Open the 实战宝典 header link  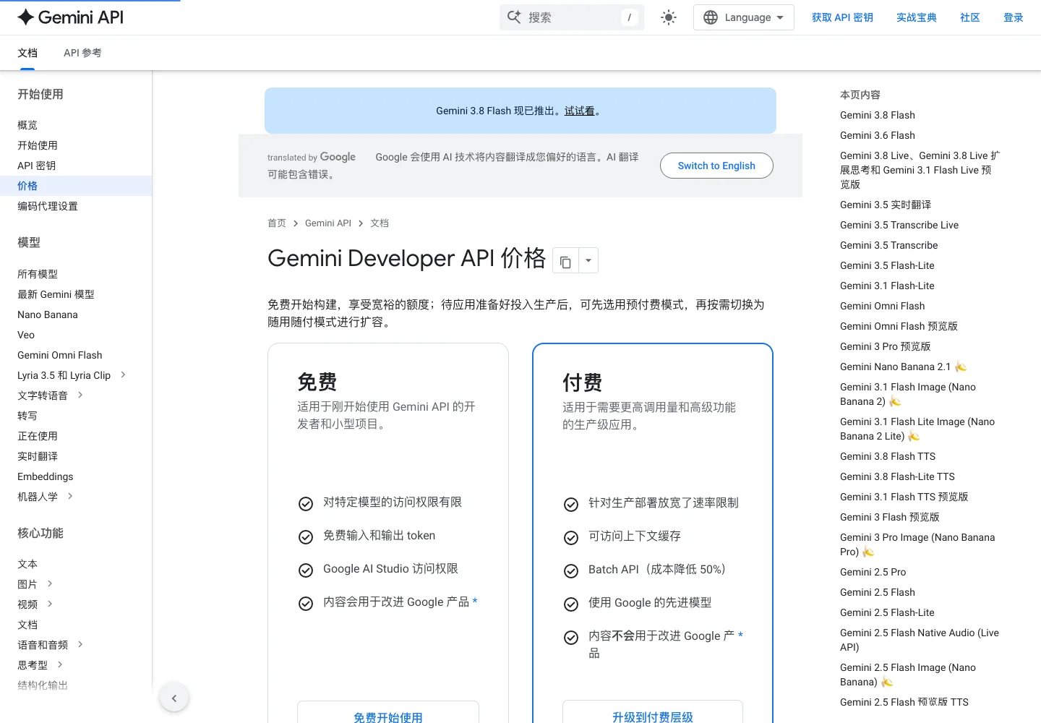917,17
